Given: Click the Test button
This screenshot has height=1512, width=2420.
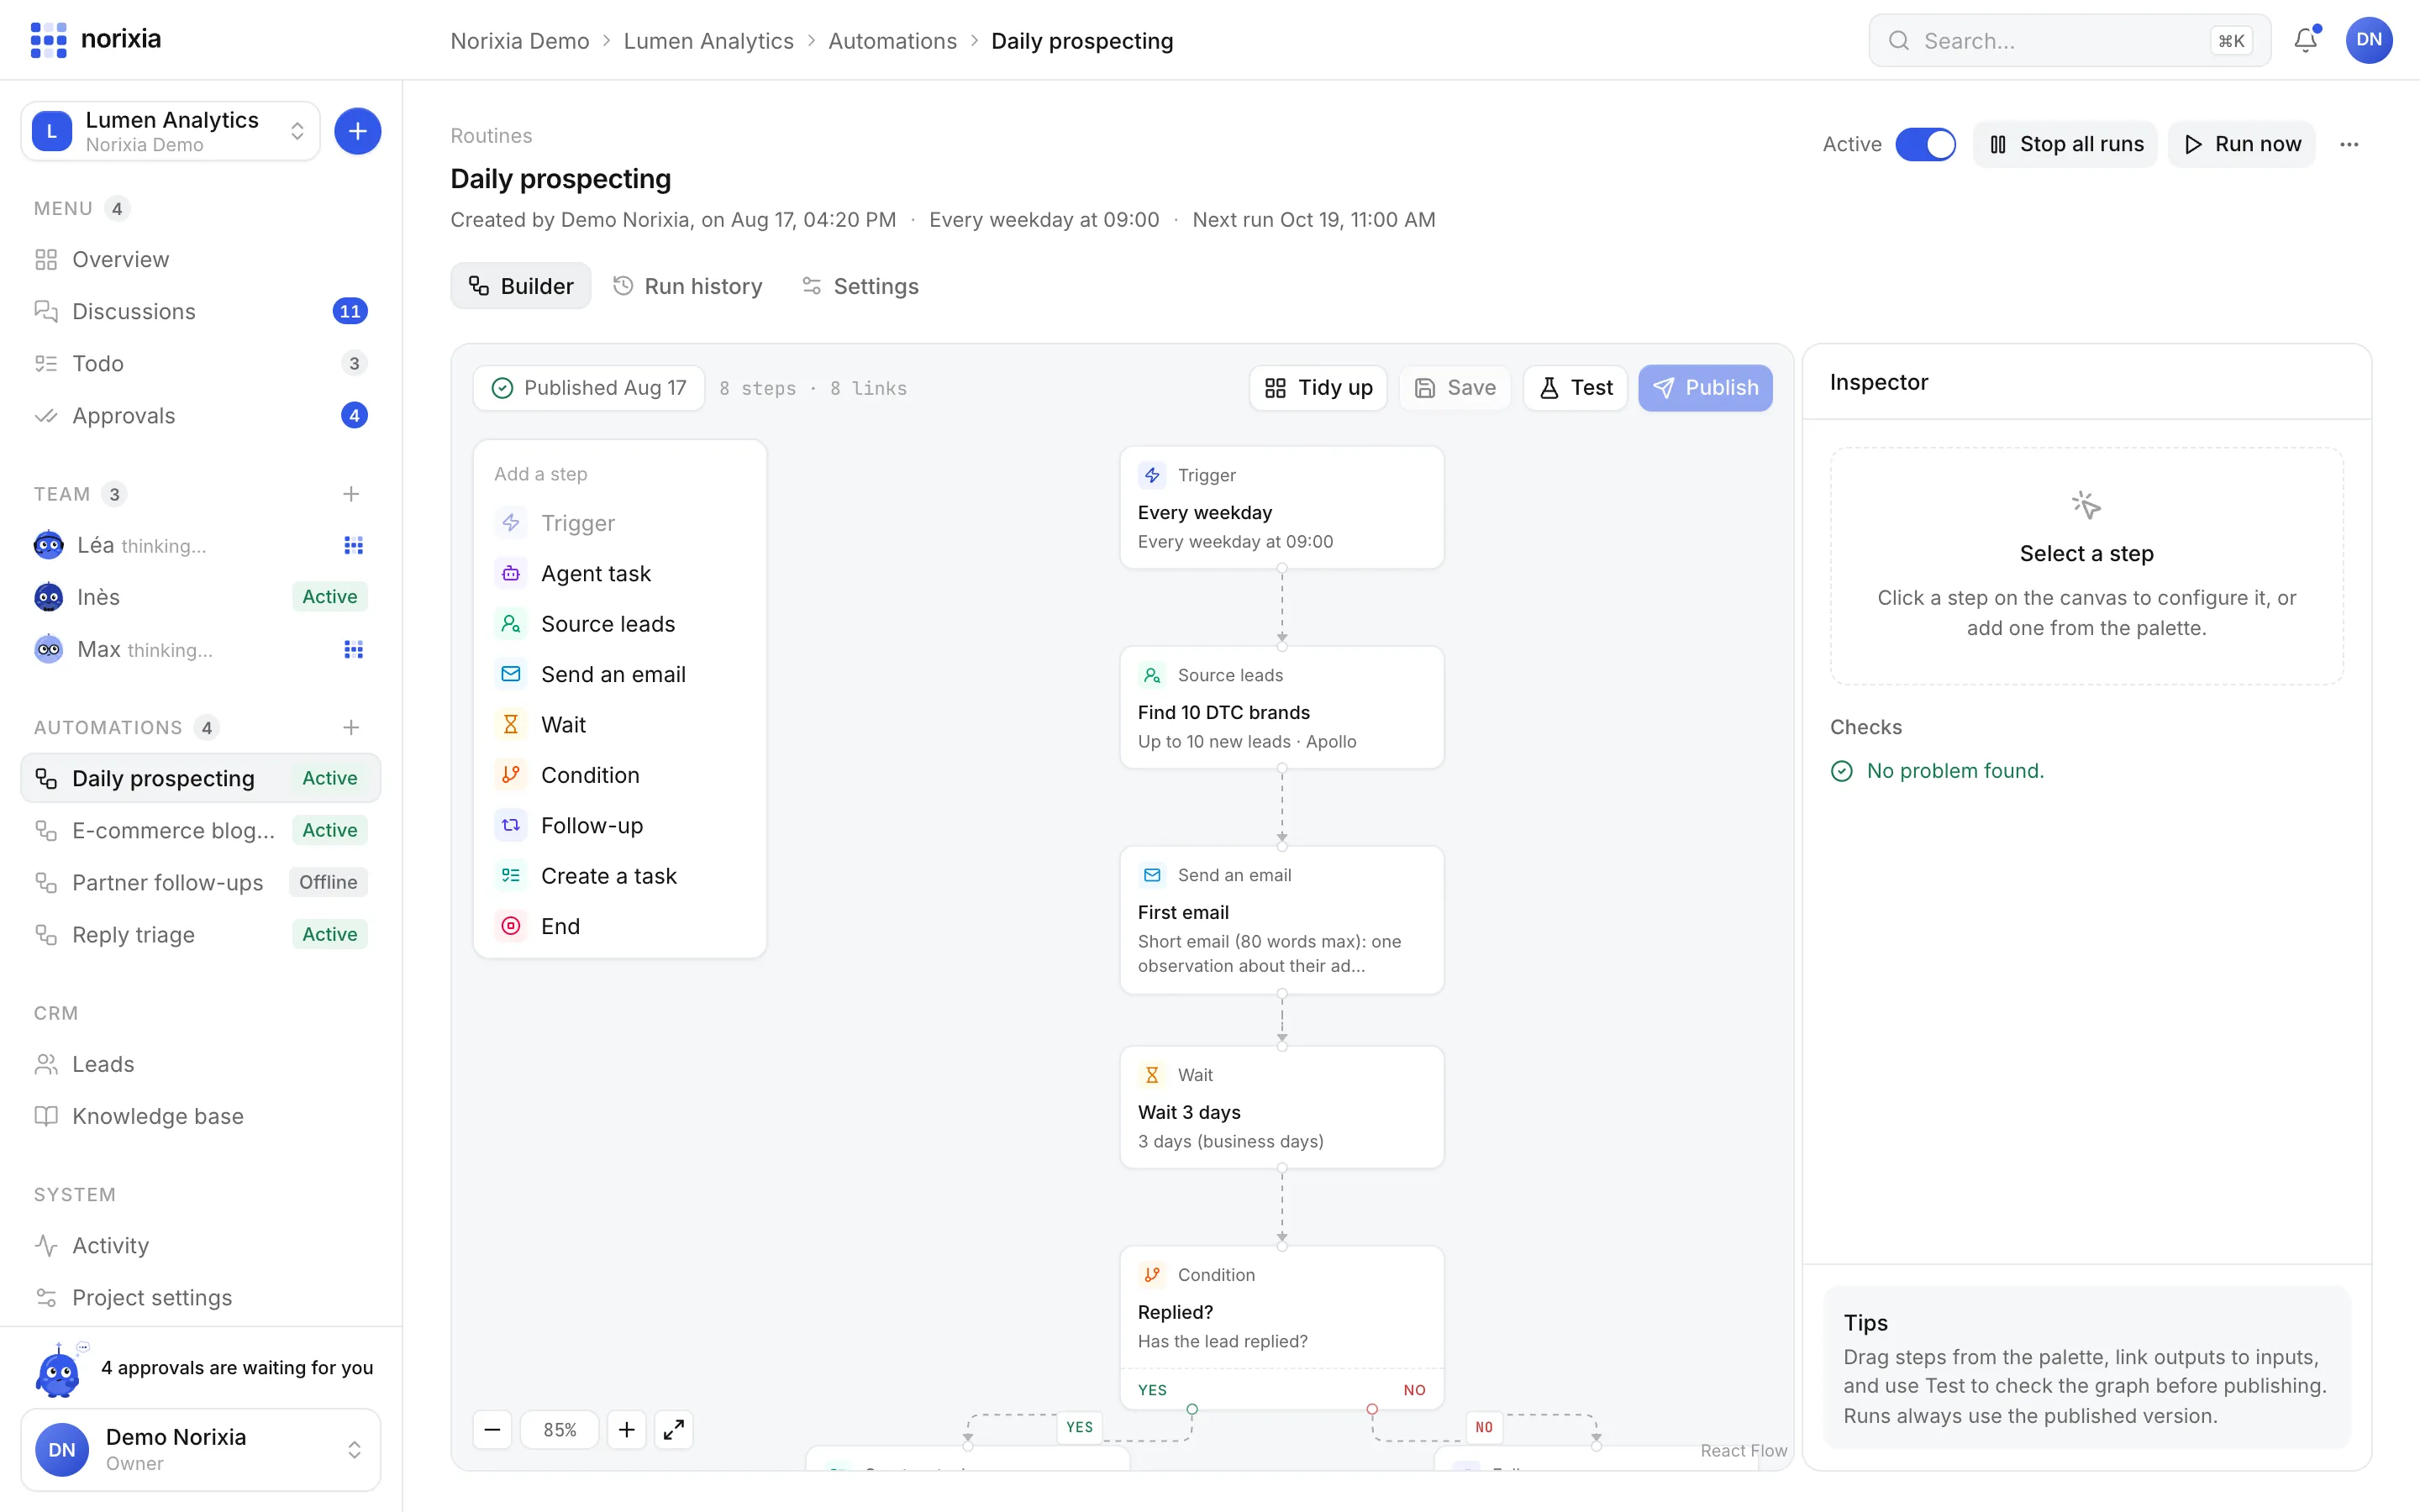Looking at the screenshot, I should coord(1575,388).
